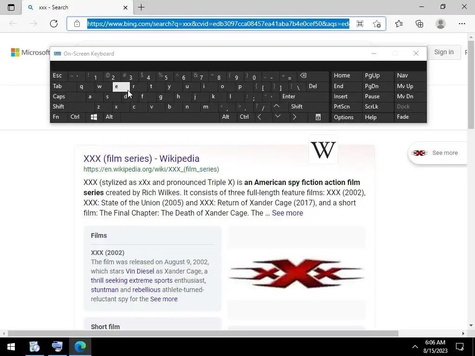The width and height of the screenshot is (475, 356).
Task: Open Edge from the taskbar
Action: pos(80,347)
